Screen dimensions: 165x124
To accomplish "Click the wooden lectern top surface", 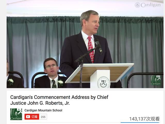I will point(99,72).
